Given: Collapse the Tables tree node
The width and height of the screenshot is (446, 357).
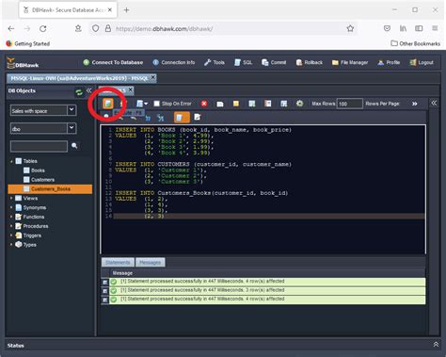Looking at the screenshot, I should (x=11, y=161).
